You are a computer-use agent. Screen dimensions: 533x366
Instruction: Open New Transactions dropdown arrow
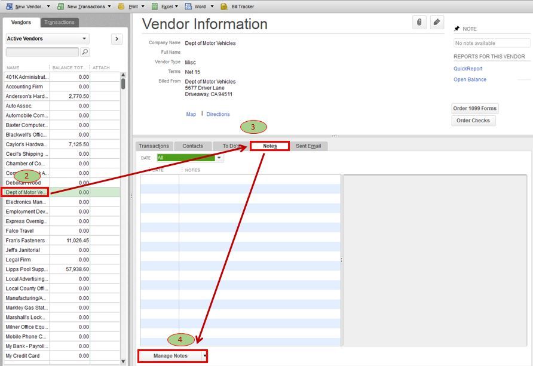[x=109, y=7]
